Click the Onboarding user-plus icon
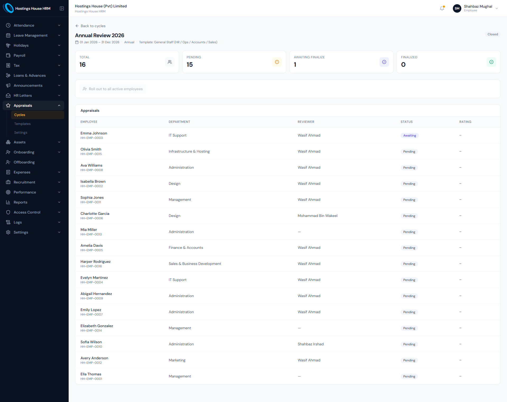 pos(8,152)
